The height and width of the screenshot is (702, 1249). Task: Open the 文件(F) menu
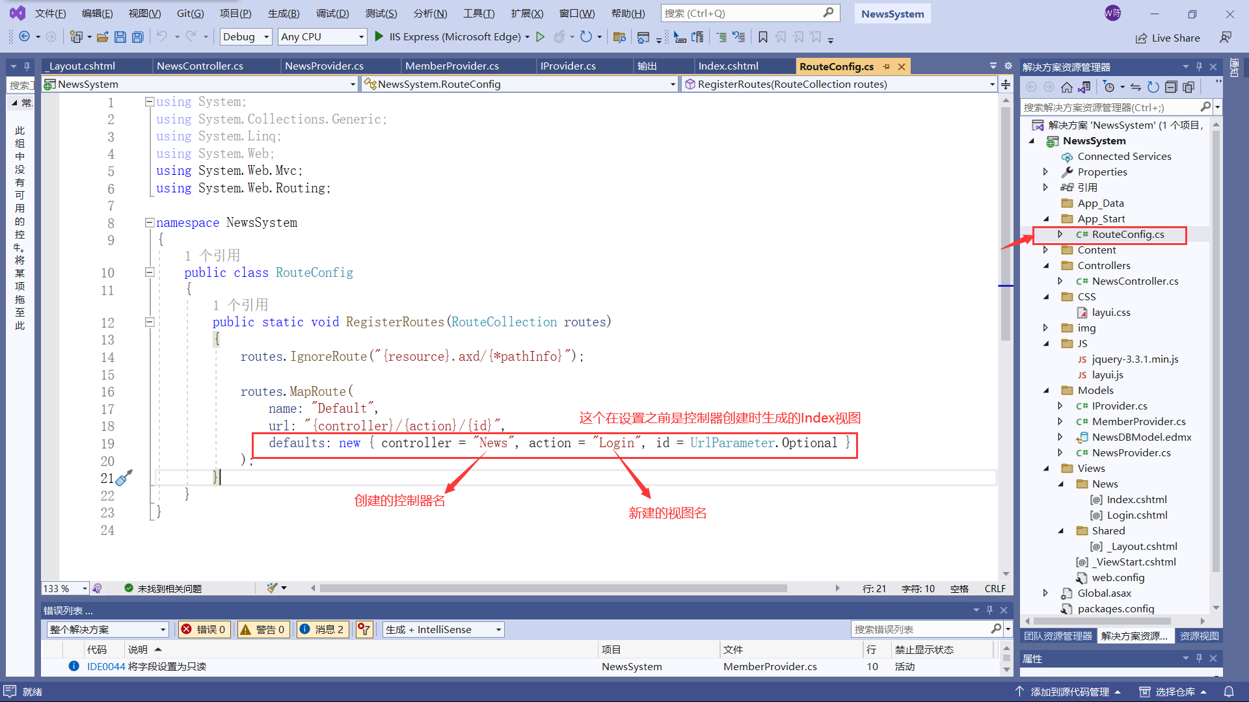tap(50, 13)
